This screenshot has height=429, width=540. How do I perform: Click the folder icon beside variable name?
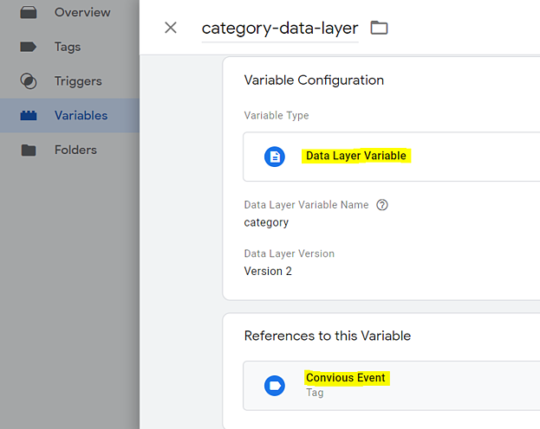379,28
